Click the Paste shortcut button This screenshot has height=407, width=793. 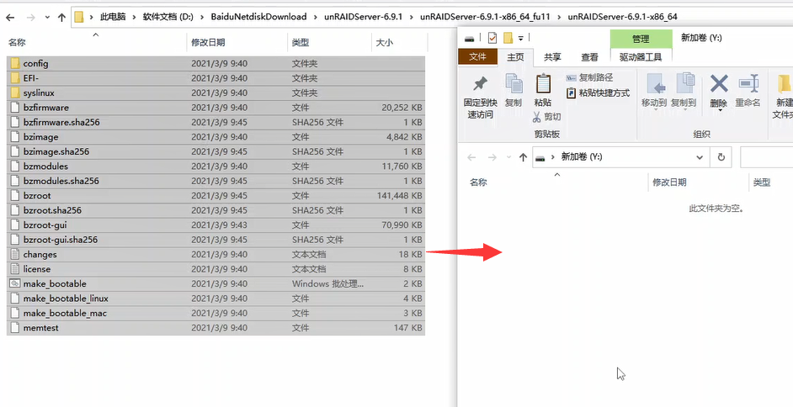[598, 92]
